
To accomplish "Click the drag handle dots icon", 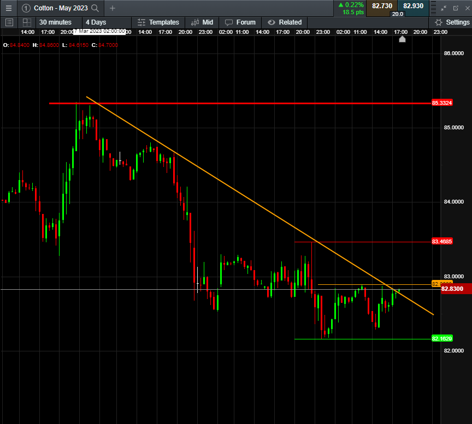I will [433, 8].
